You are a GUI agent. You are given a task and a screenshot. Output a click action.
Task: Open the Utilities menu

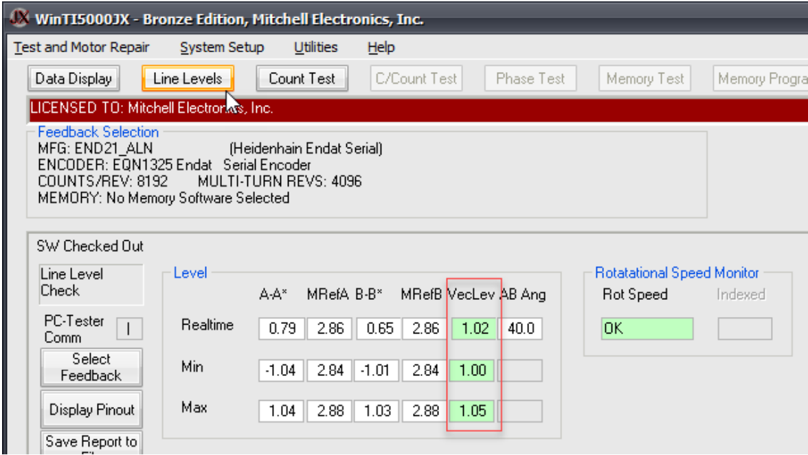315,47
